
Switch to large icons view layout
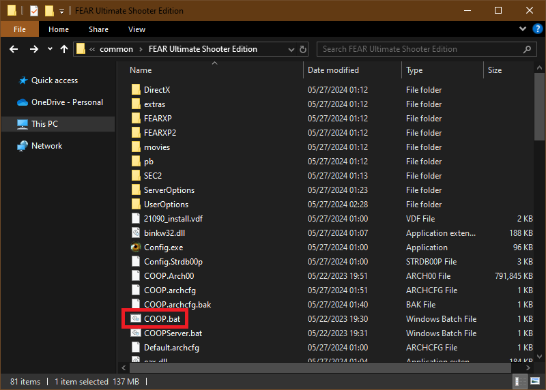535,381
